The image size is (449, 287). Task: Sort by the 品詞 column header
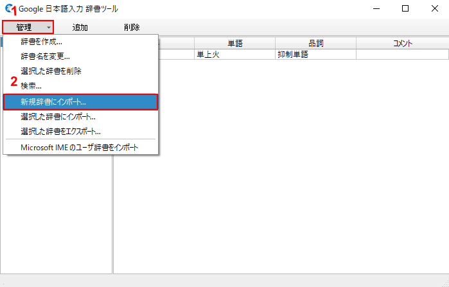[315, 43]
